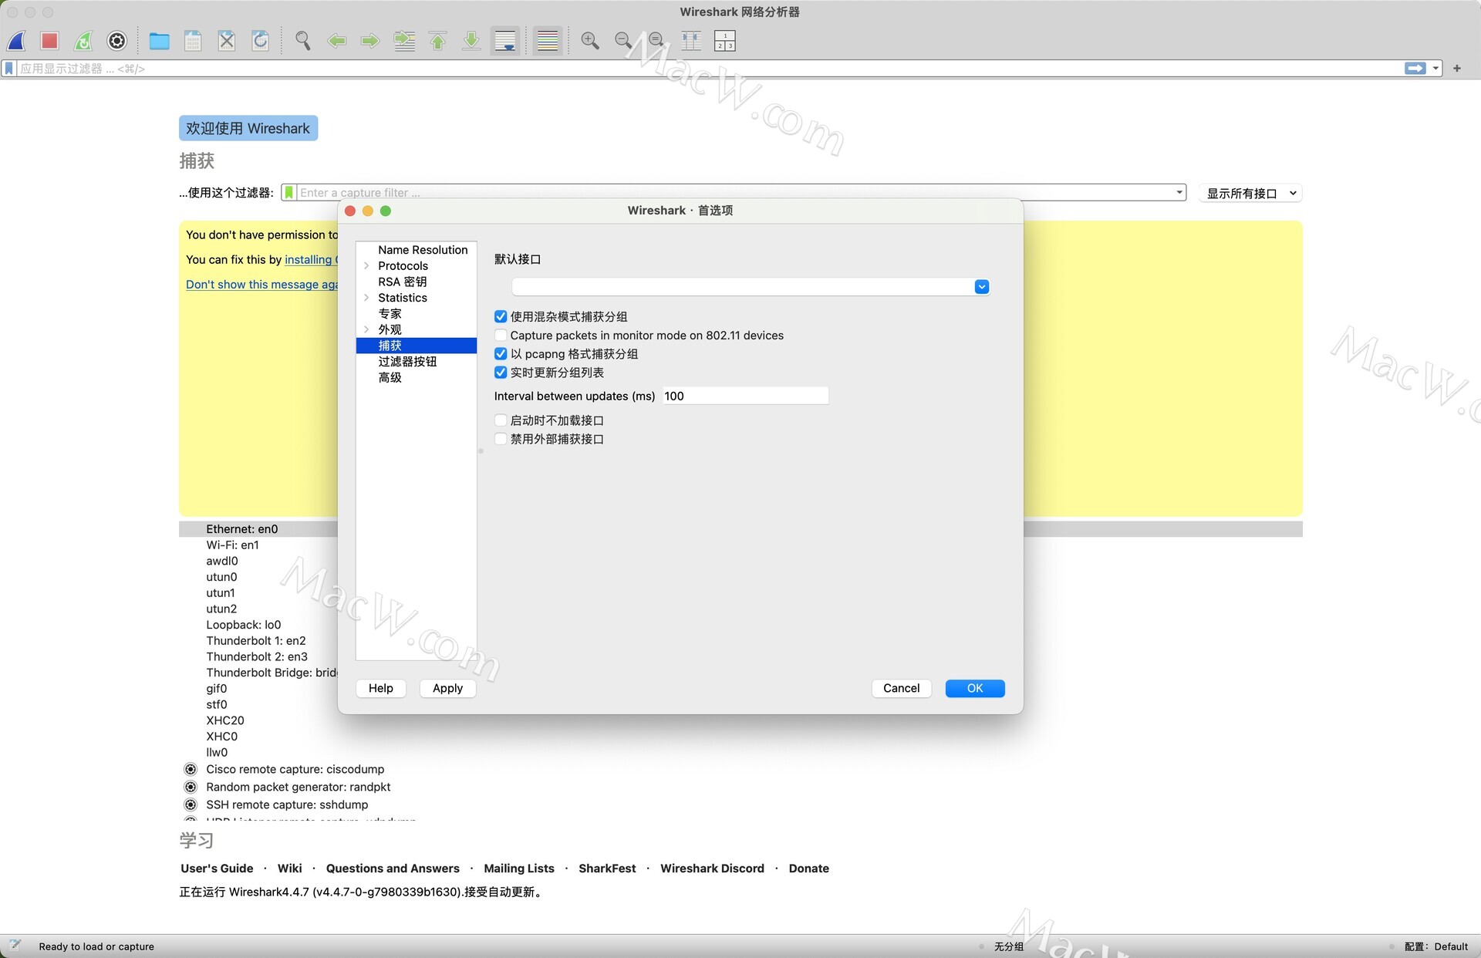The height and width of the screenshot is (958, 1481).
Task: Select Cisco remote capture ciscodump interface
Action: click(295, 769)
